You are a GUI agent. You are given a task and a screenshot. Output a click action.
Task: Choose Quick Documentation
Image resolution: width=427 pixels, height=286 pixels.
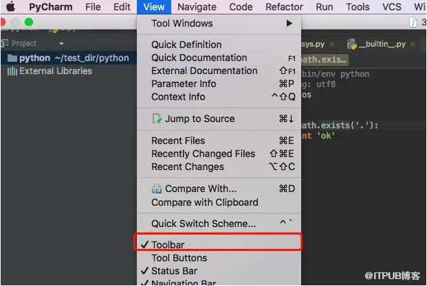219,58
